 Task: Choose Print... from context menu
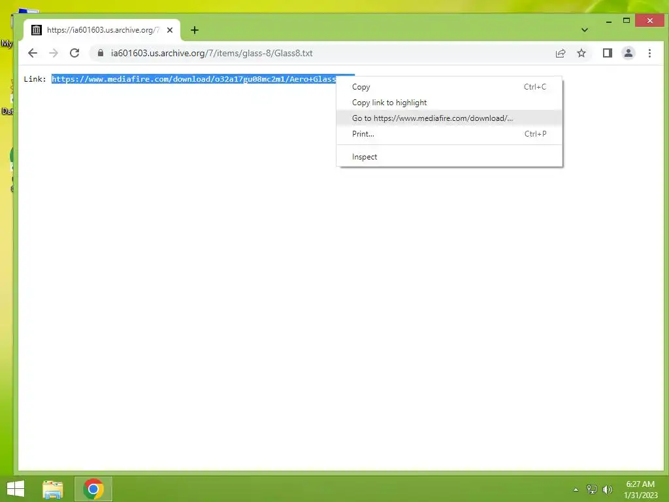tap(449, 134)
